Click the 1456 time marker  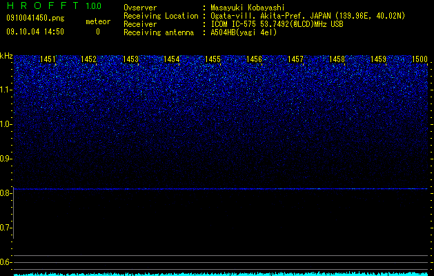pyautogui.click(x=254, y=59)
